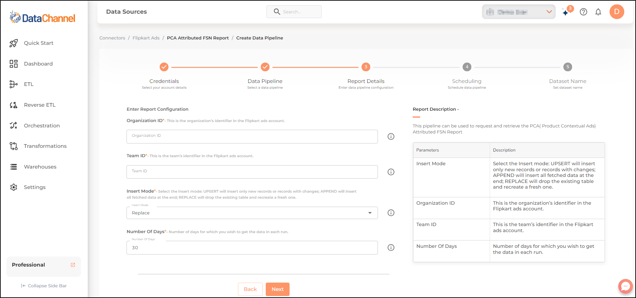Open Transformations menu item
Screen dimensions: 636x298
click(45, 146)
